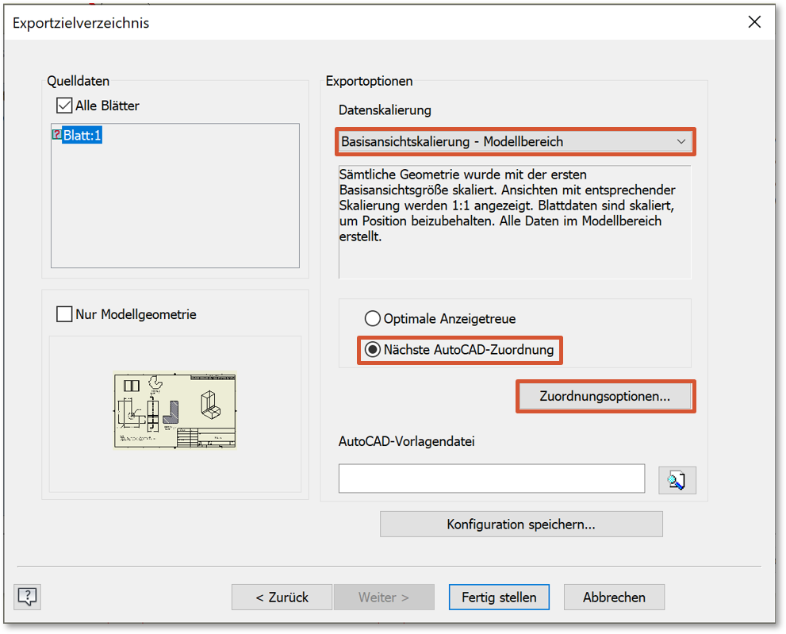Close the Exportzielverzeichnis dialog

pos(754,22)
